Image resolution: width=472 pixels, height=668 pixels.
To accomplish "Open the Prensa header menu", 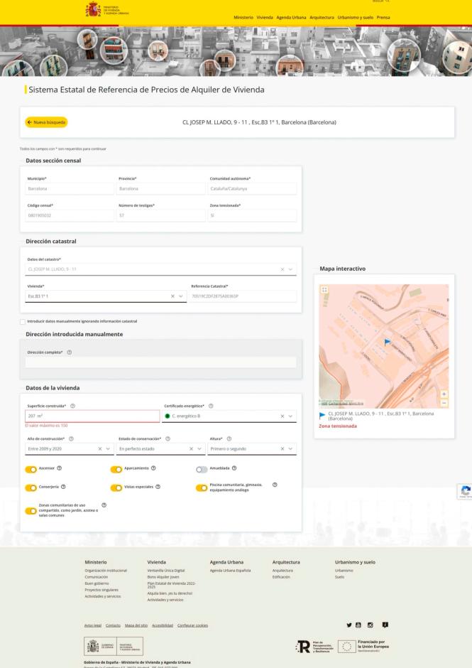I will point(383,18).
